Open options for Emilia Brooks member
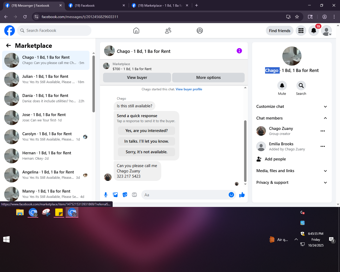Screen dimensions: 340x272 [323, 146]
